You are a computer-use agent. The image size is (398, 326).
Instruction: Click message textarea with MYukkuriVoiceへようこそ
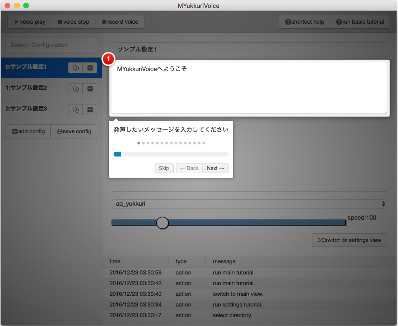[x=249, y=88]
